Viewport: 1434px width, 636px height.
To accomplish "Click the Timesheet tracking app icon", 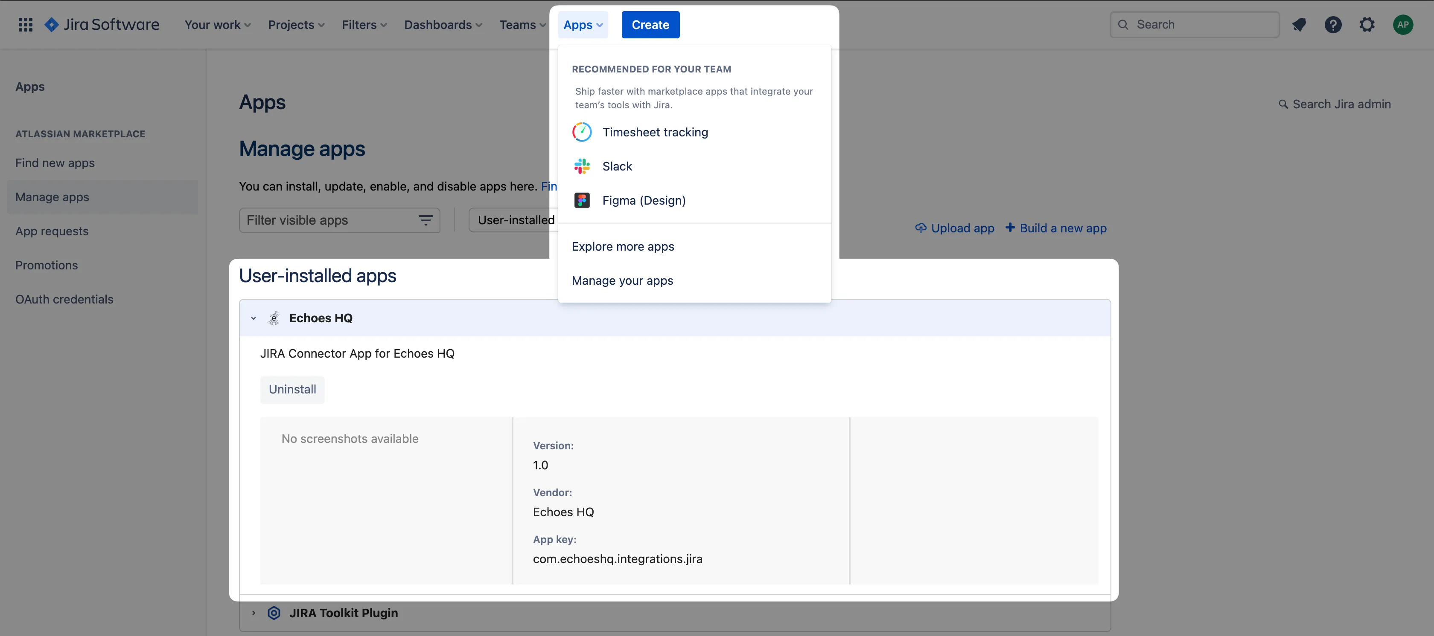I will [582, 132].
